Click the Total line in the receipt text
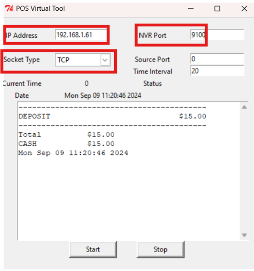Image resolution: width=254 pixels, height=271 pixels. 66,135
